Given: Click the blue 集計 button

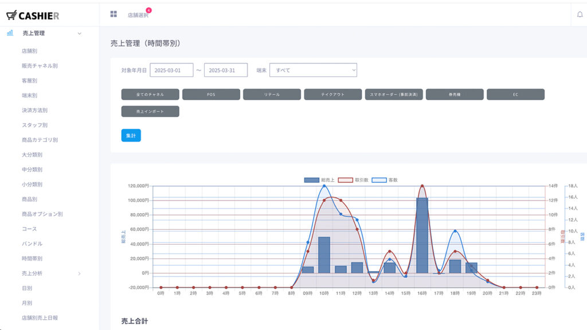Looking at the screenshot, I should pyautogui.click(x=131, y=135).
